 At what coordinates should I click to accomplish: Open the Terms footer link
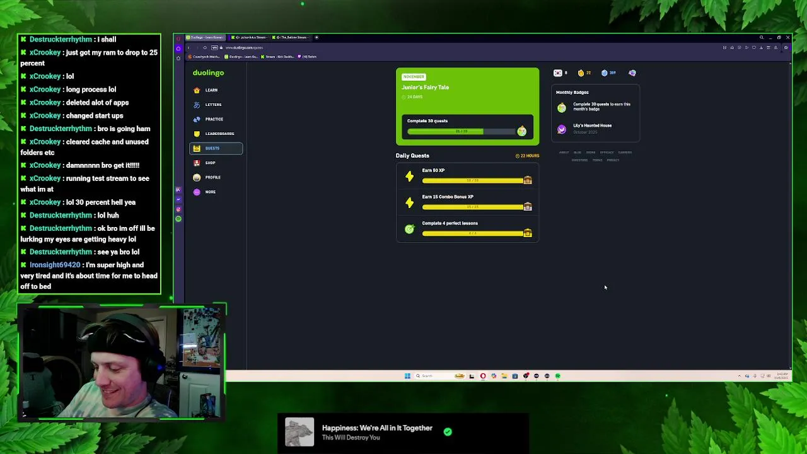[x=597, y=160]
